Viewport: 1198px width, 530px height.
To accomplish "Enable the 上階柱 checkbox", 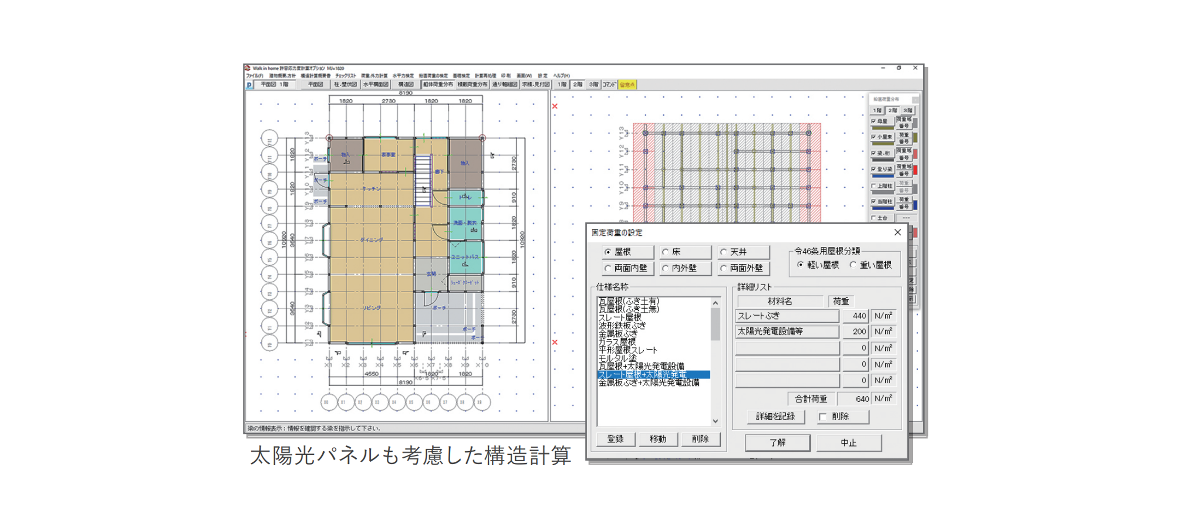I will click(873, 185).
